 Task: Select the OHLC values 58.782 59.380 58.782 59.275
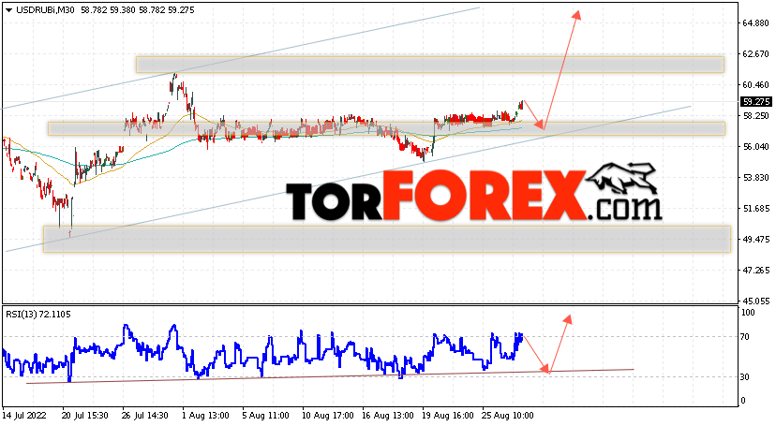tap(138, 10)
